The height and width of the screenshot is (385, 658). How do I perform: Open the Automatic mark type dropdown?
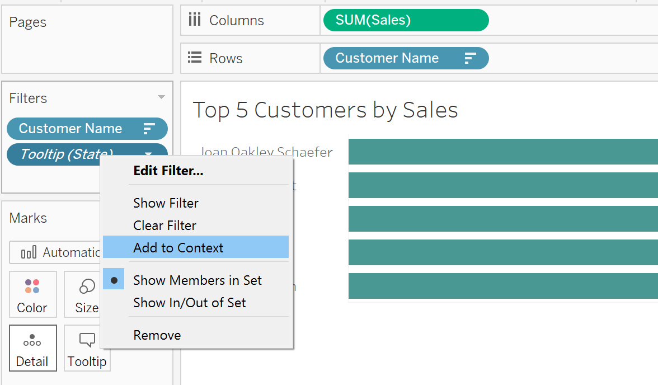pos(55,252)
